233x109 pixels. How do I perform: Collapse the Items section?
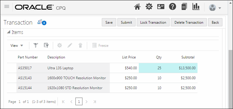pos(9,32)
